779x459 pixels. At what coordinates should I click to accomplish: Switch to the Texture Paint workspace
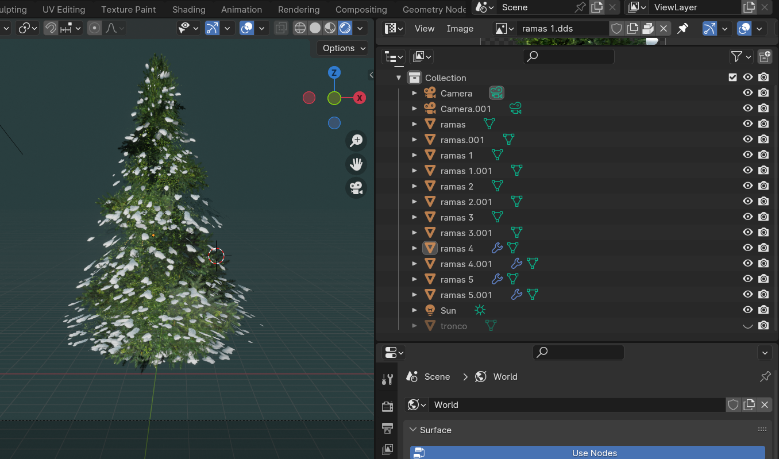[x=129, y=10]
